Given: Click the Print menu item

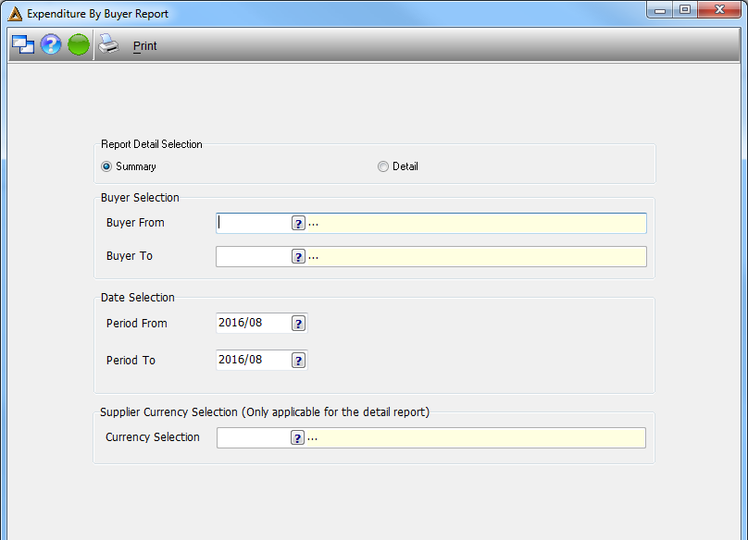Looking at the screenshot, I should click(145, 46).
